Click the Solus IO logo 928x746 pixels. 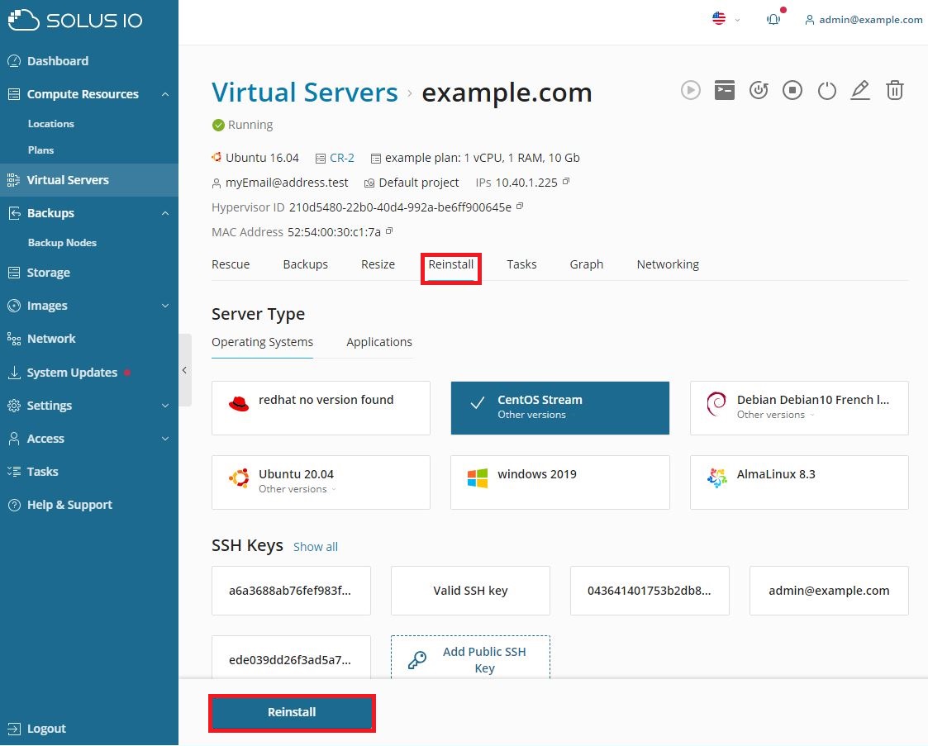[x=75, y=20]
